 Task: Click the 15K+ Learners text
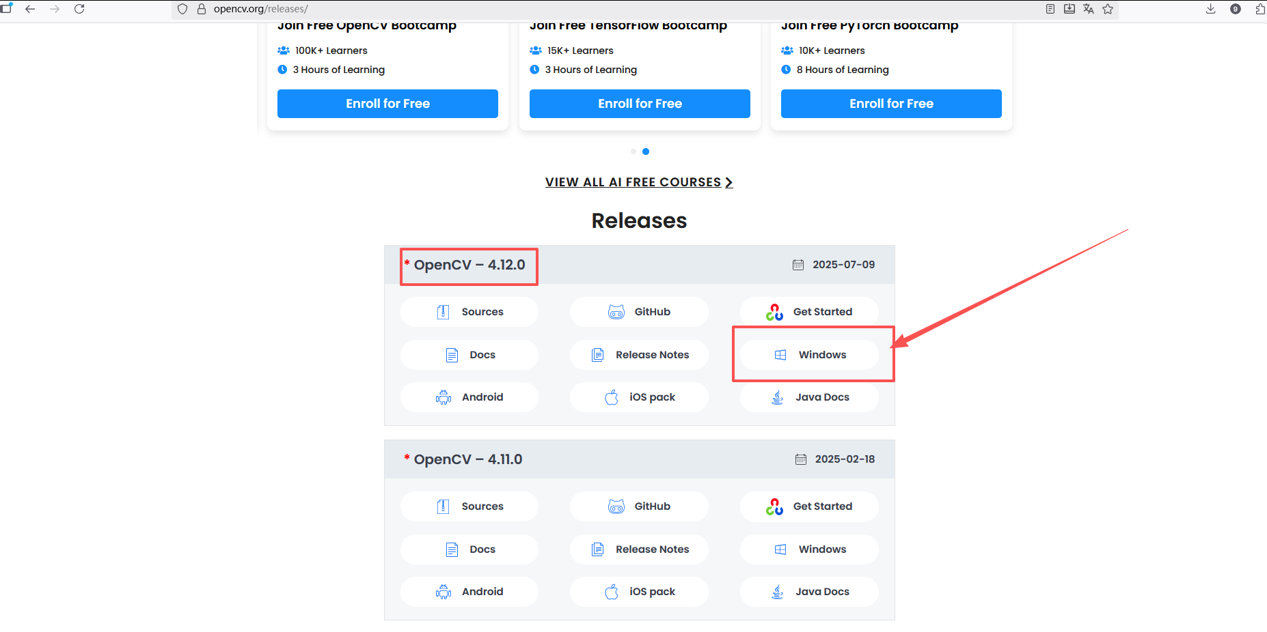tap(580, 51)
